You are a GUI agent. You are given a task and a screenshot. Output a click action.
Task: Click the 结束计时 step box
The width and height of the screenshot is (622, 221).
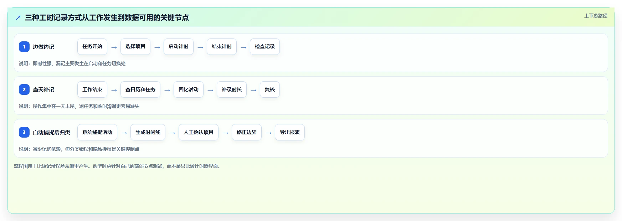(222, 47)
